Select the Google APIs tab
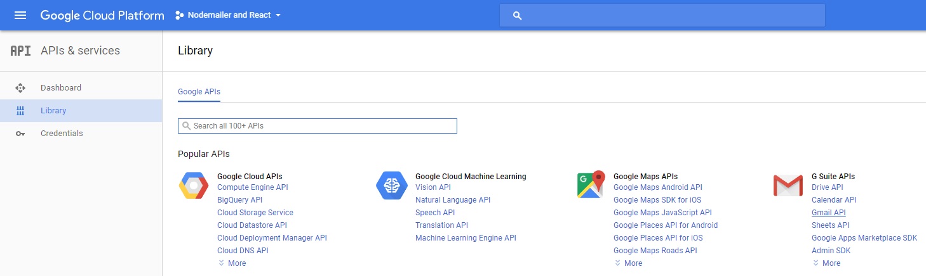This screenshot has width=926, height=276. (199, 92)
